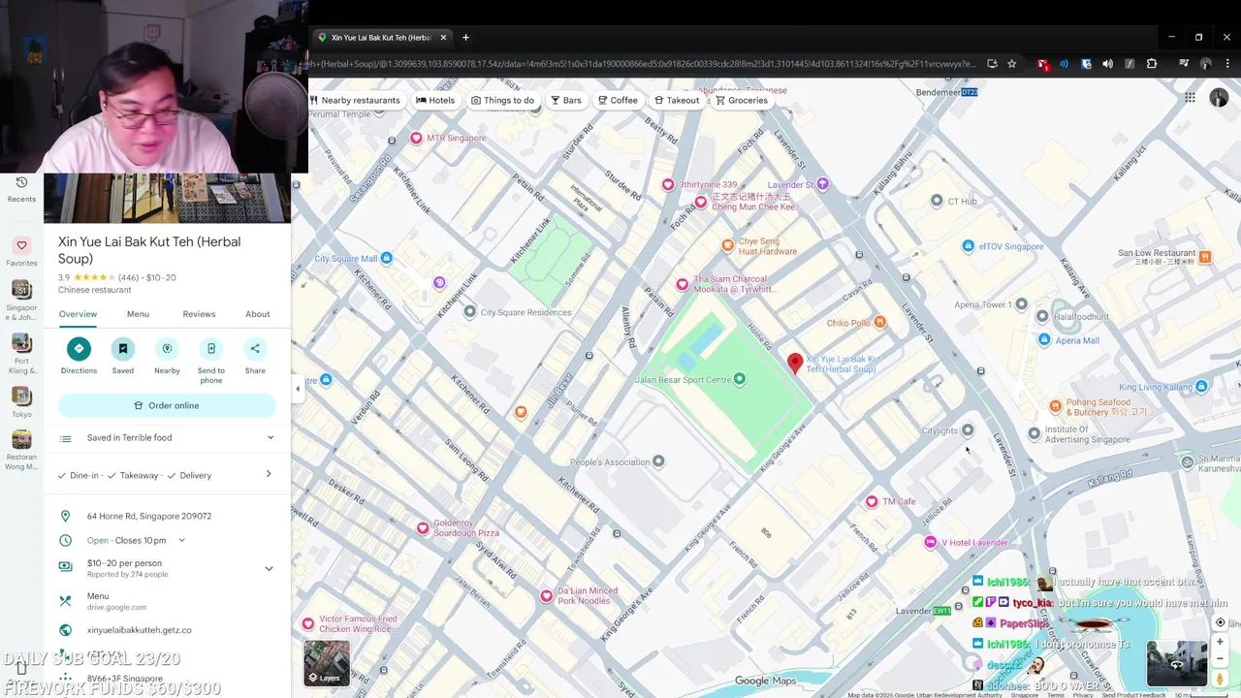This screenshot has height=698, width=1241.
Task: Select the Jalan Besar Sport Centre marker
Action: coord(739,379)
